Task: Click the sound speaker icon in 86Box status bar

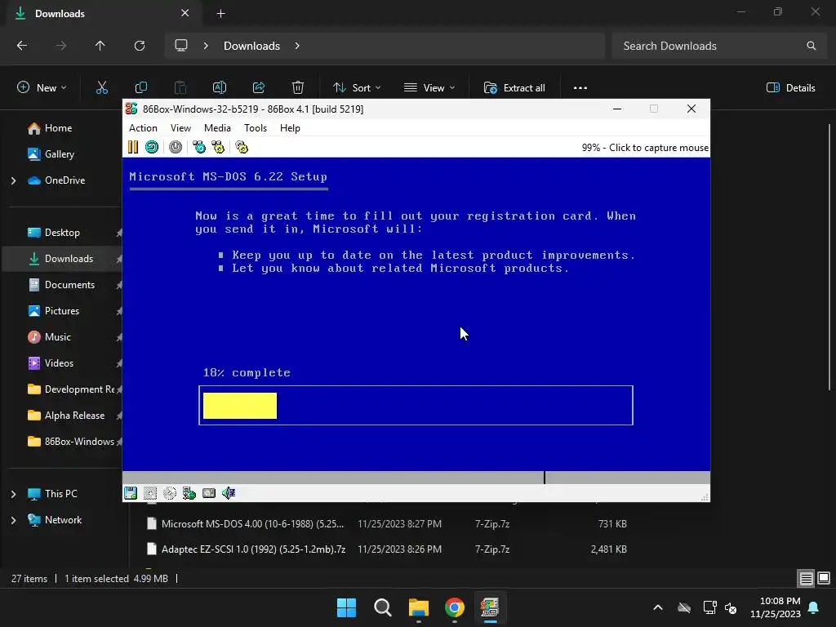Action: [229, 493]
